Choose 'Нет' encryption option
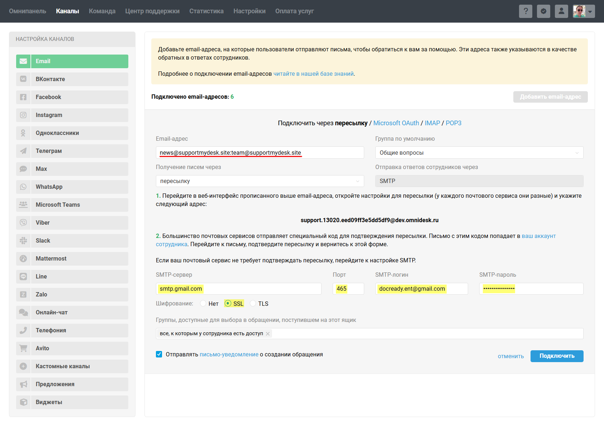This screenshot has width=604, height=426. [x=203, y=304]
